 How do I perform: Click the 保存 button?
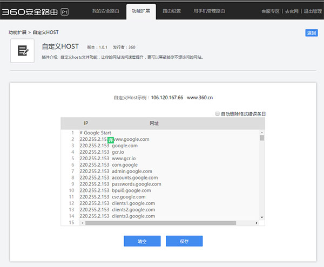(x=184, y=241)
